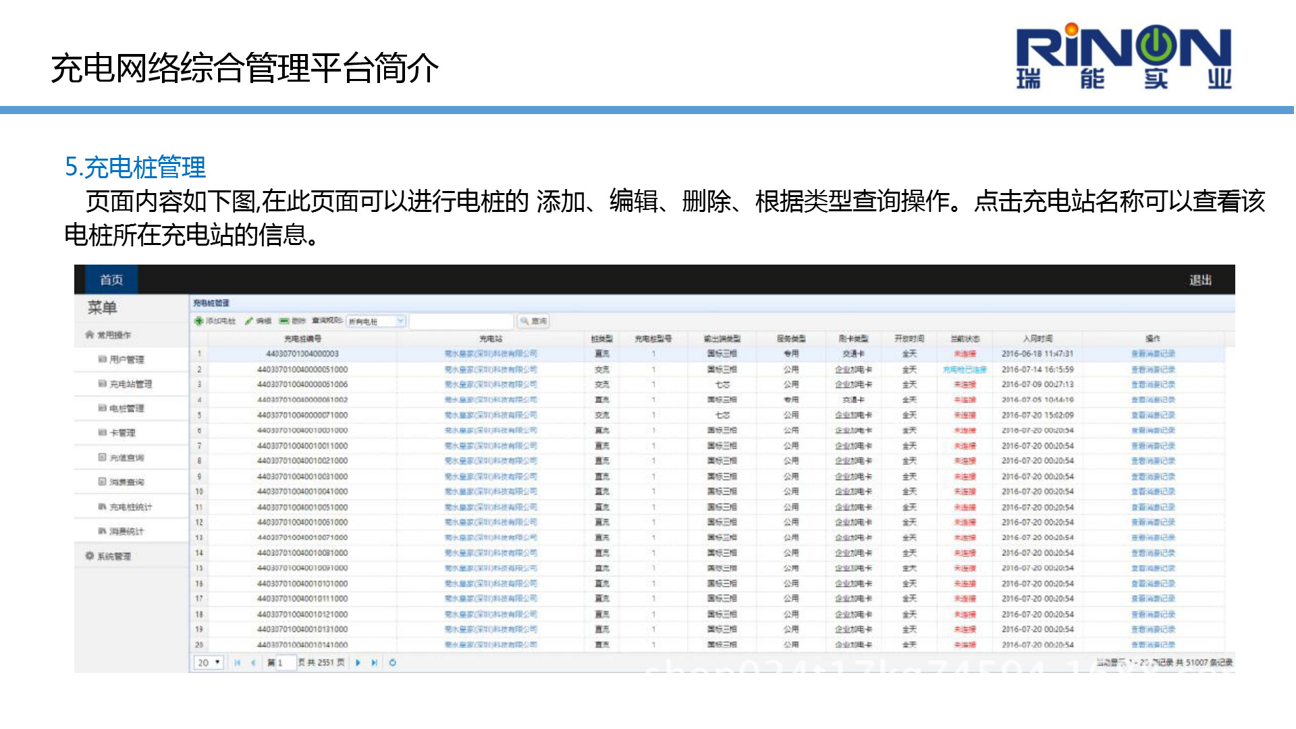The width and height of the screenshot is (1296, 729).
Task: Click 退出 to log out
Action: 1199,280
